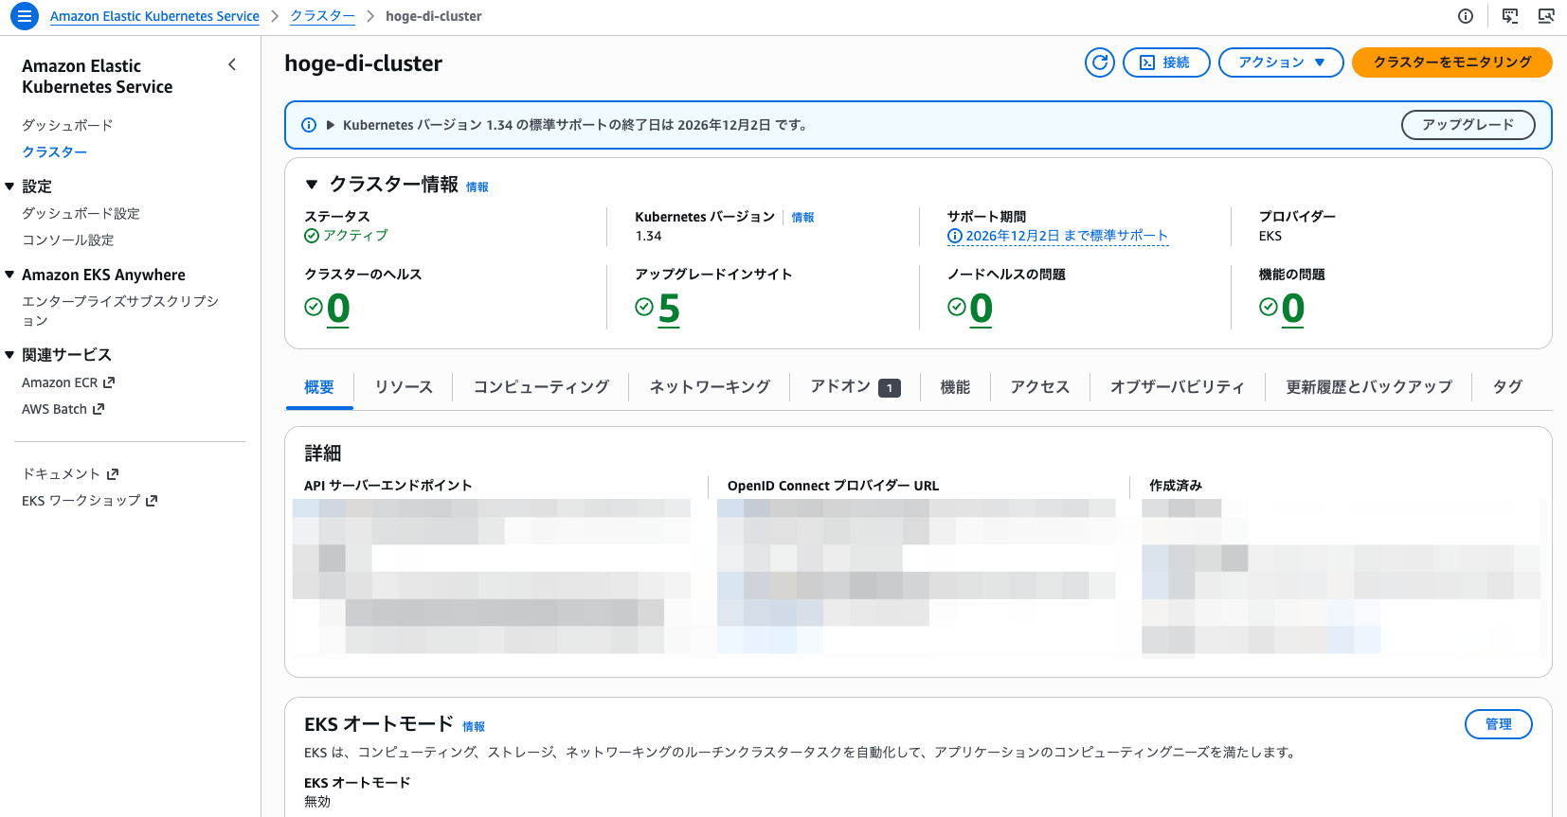Switch to the オブザーバビリティ tab
Viewport: 1567px width, 817px height.
(x=1178, y=386)
